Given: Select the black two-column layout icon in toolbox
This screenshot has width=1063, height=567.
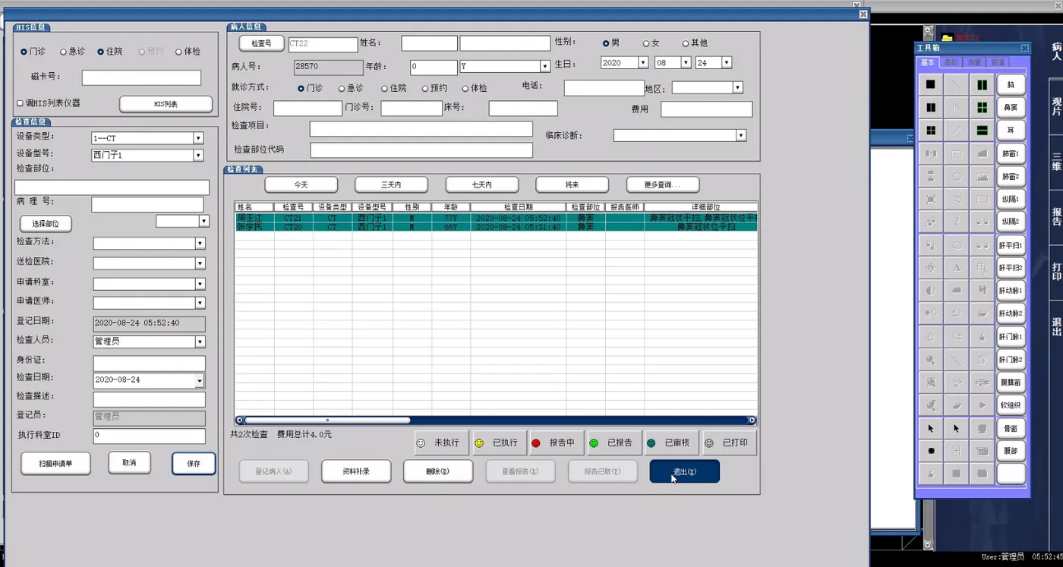Looking at the screenshot, I should click(930, 108).
